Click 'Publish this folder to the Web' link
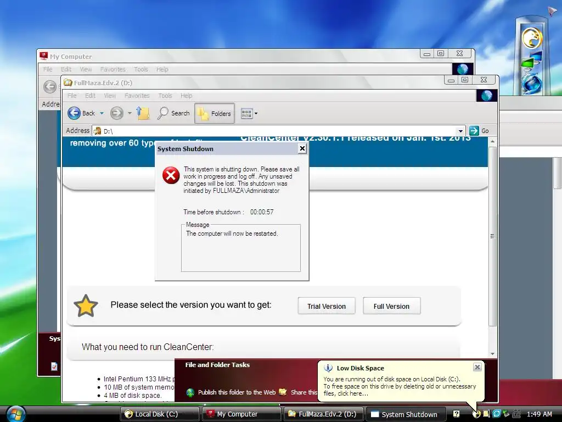 click(237, 392)
